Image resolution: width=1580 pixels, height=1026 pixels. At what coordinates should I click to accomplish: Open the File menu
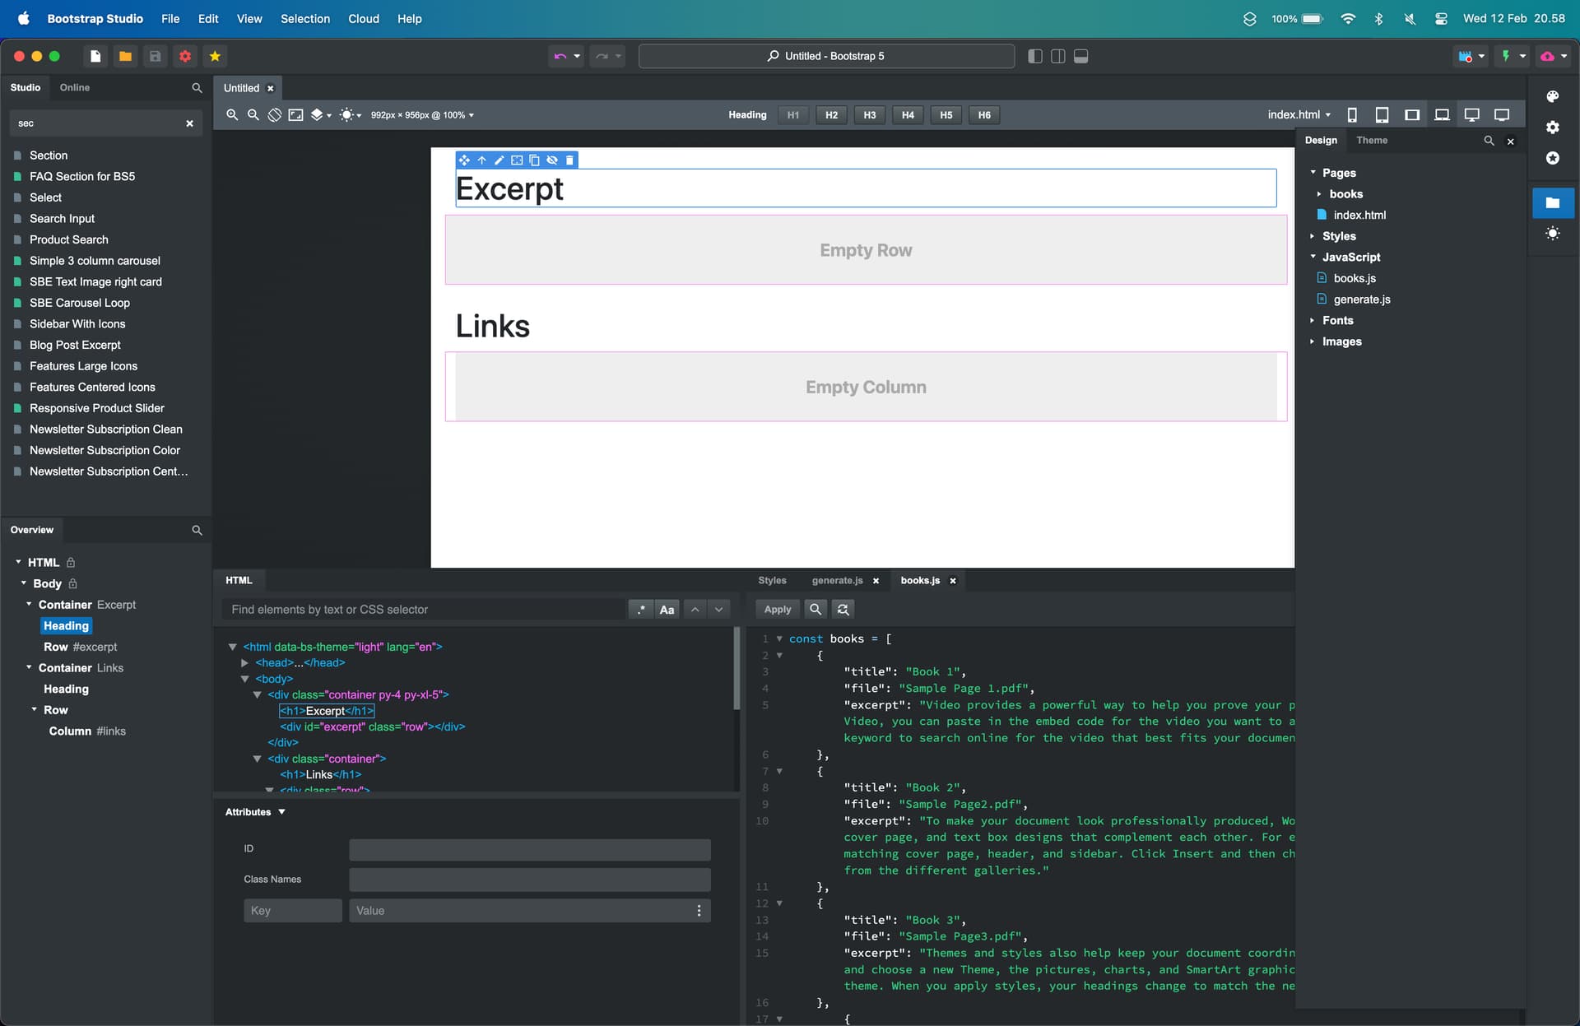(170, 18)
